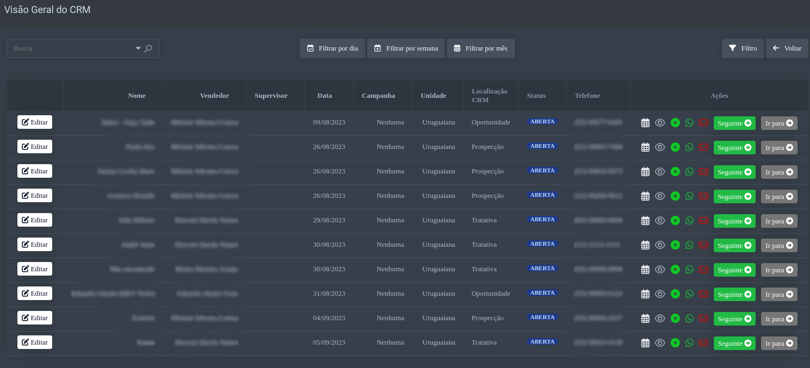The width and height of the screenshot is (810, 368).
Task: Click the ABERTA status badge in the 05/09/2023 row
Action: [x=542, y=342]
